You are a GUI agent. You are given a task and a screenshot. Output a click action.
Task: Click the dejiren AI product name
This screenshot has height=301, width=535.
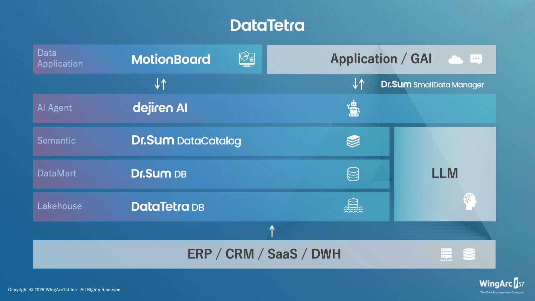click(x=160, y=108)
